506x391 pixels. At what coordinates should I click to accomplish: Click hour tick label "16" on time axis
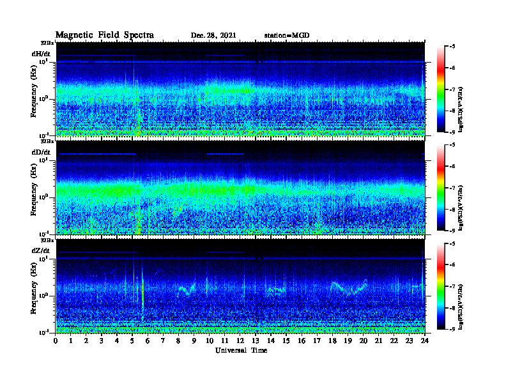click(302, 341)
